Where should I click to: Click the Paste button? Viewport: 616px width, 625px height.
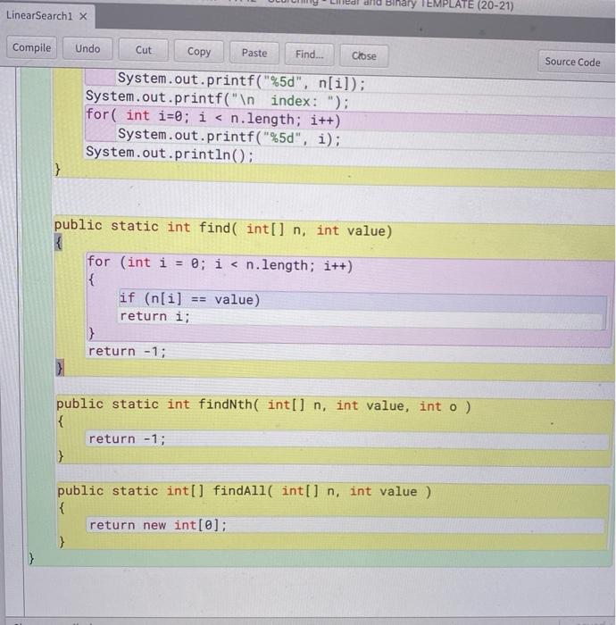254,53
